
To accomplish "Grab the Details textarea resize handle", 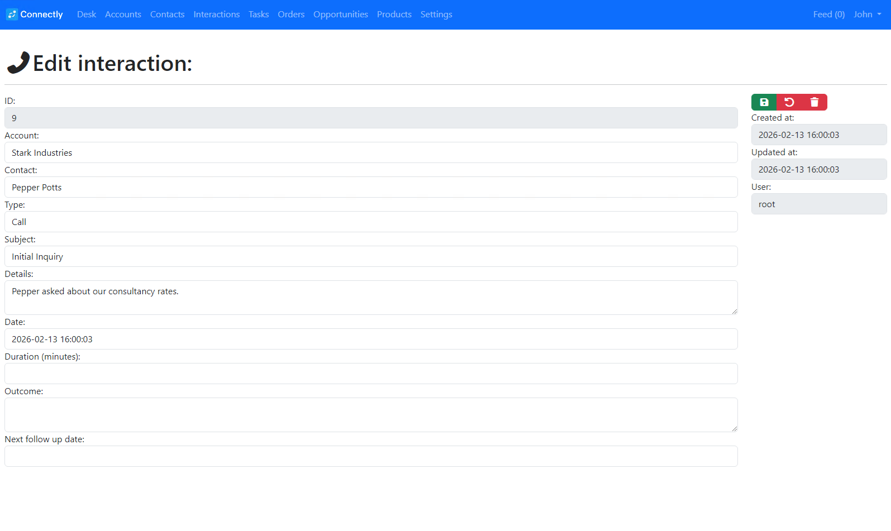I will pyautogui.click(x=734, y=312).
